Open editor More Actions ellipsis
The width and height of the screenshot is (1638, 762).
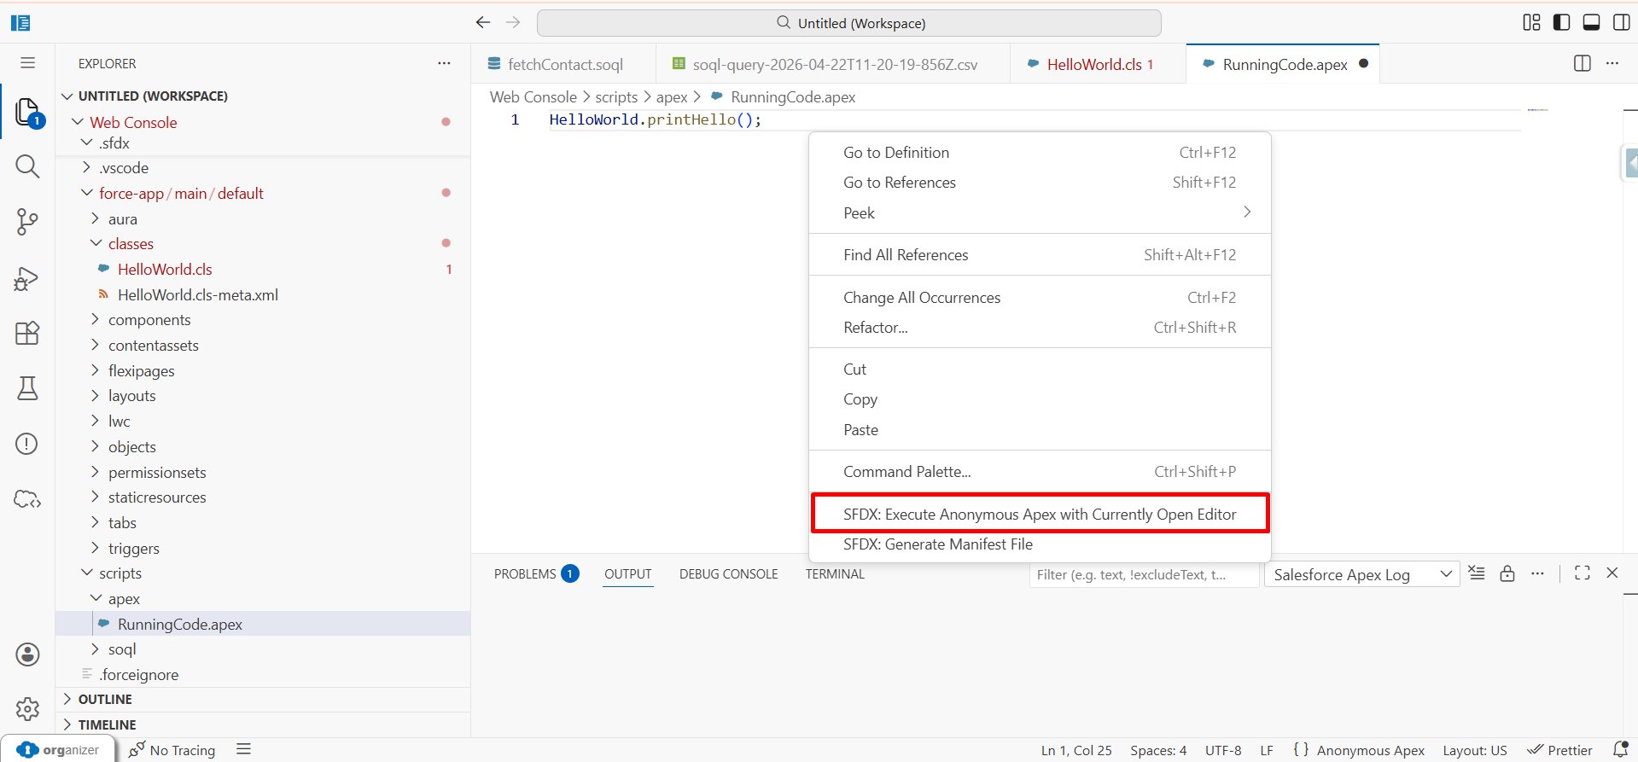pos(1612,64)
